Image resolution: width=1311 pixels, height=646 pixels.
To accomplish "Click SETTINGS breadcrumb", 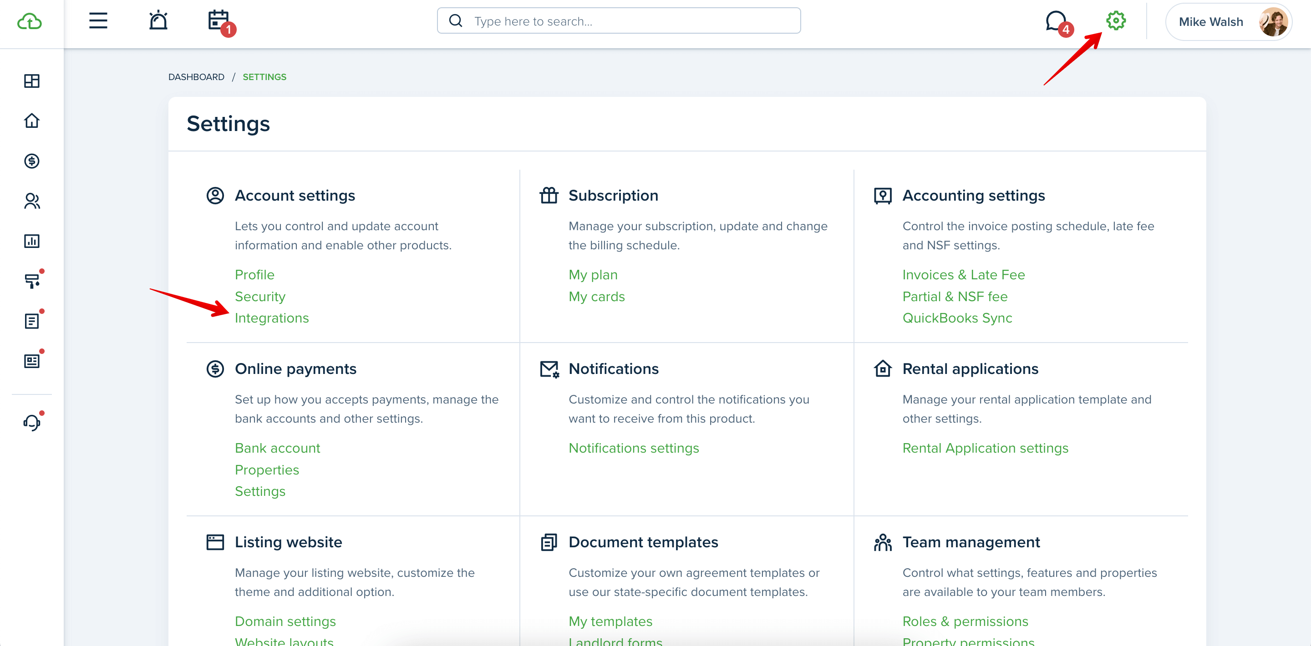I will click(x=264, y=77).
